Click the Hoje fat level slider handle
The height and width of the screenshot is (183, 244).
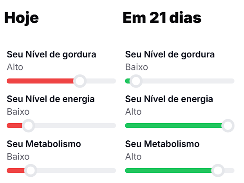coord(80,81)
